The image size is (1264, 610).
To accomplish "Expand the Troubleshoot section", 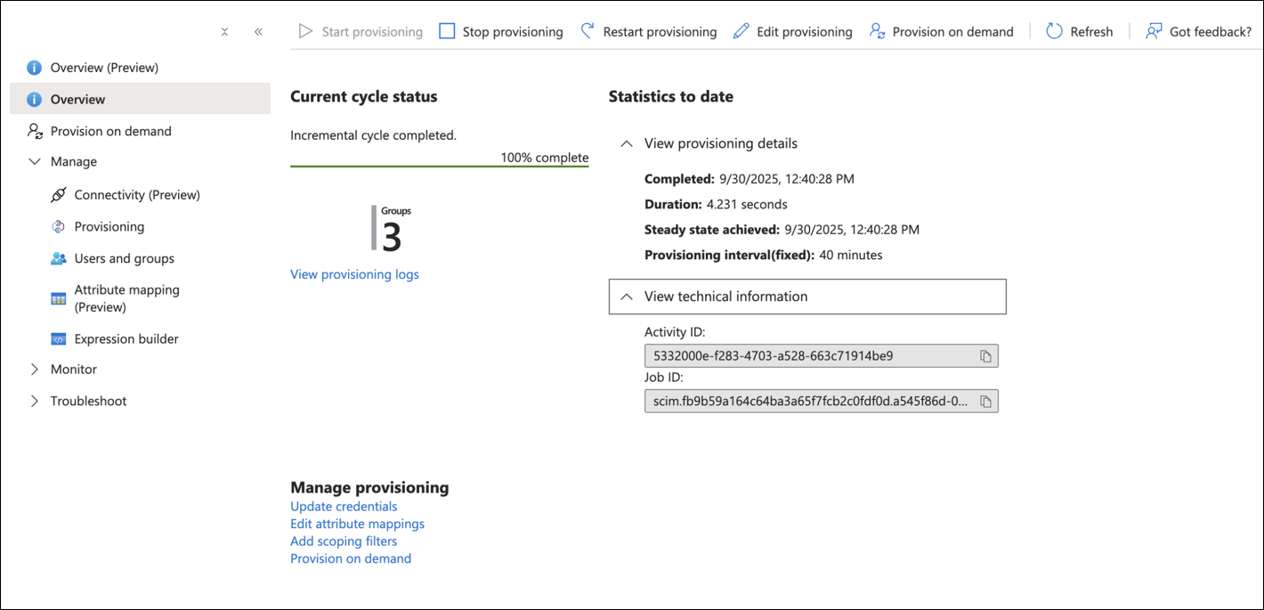I will tap(35, 402).
